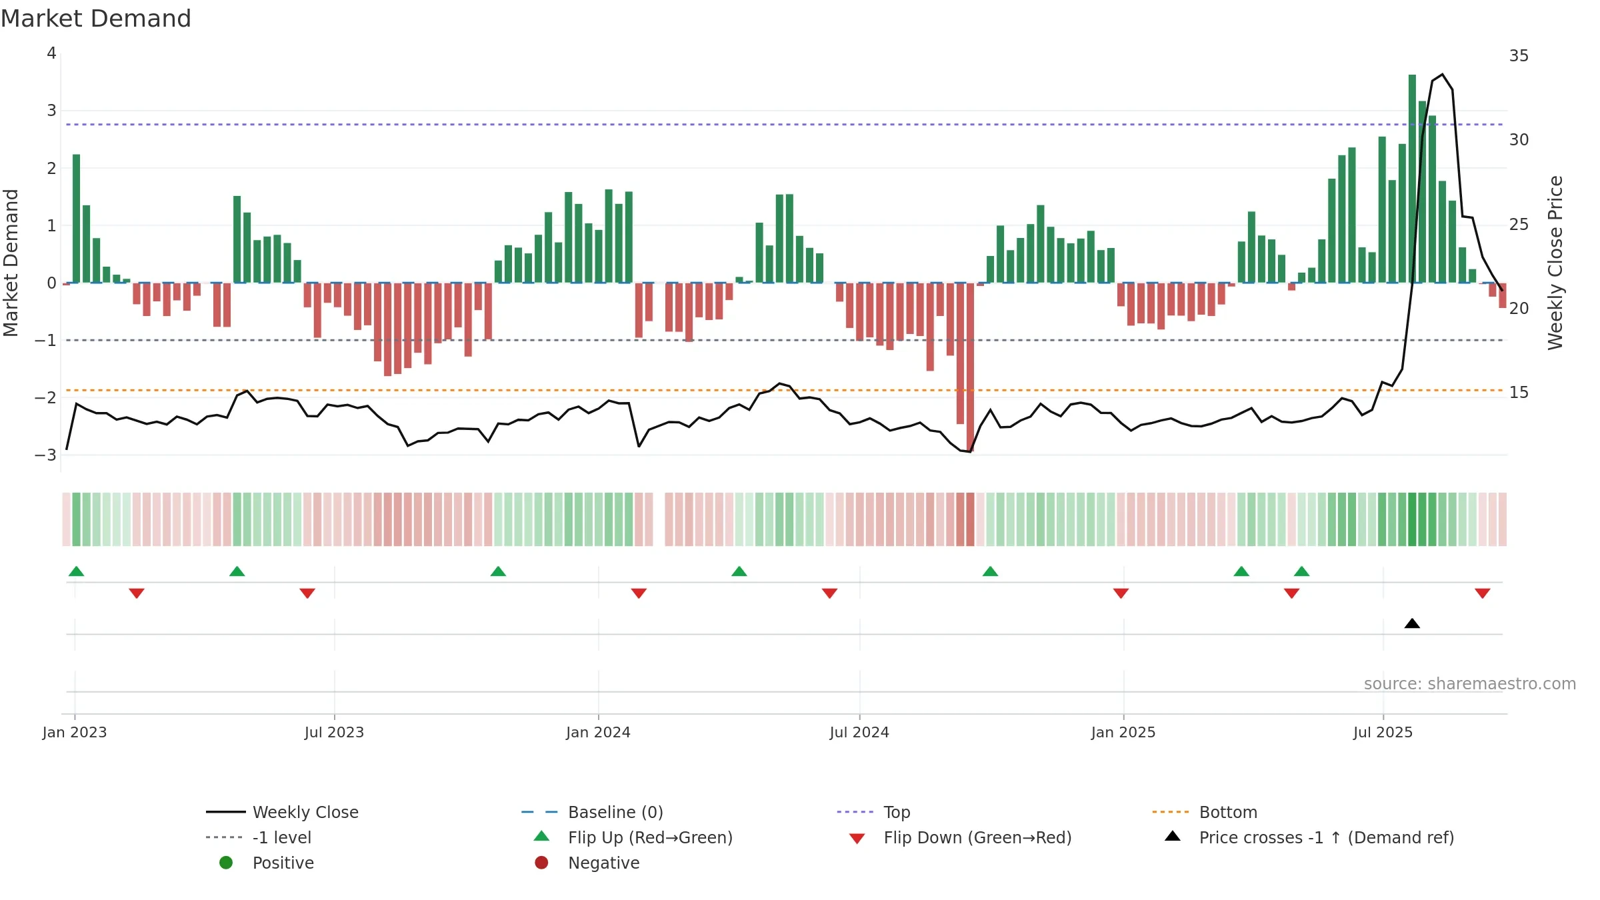Click the green flip-up marker near Apr 2024

(739, 571)
